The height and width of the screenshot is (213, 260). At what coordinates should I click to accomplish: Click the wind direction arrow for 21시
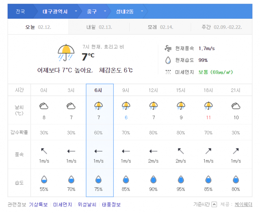236,151
